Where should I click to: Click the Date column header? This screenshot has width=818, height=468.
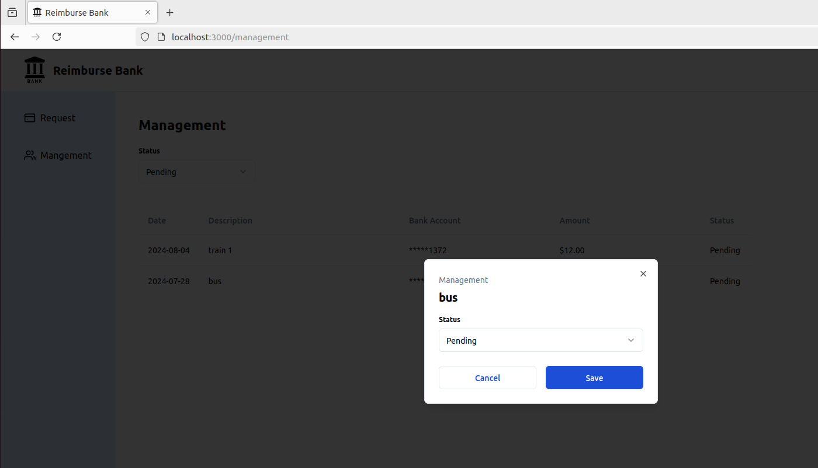coord(157,221)
